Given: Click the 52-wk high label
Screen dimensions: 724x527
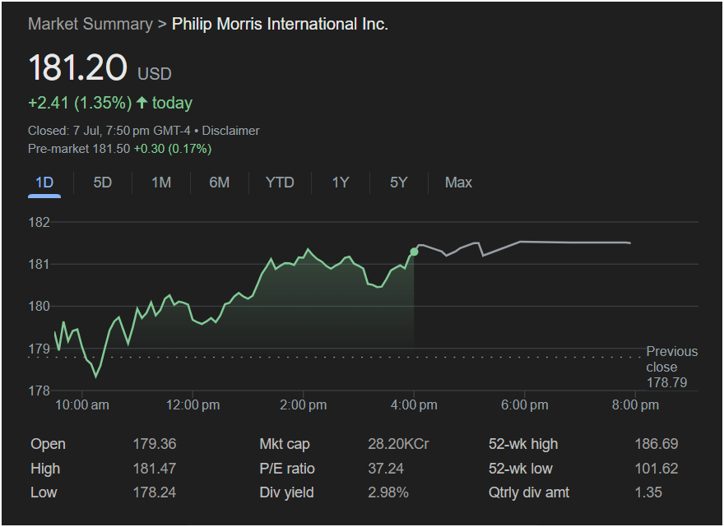Looking at the screenshot, I should (x=523, y=444).
